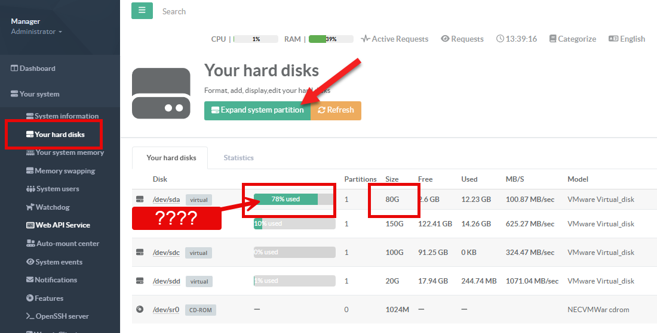657x333 pixels.
Task: Click the Expand system partition button
Action: click(x=257, y=110)
